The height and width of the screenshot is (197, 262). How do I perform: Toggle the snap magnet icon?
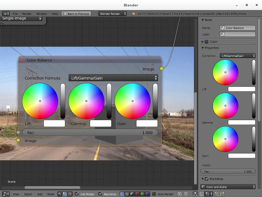[x=202, y=194]
